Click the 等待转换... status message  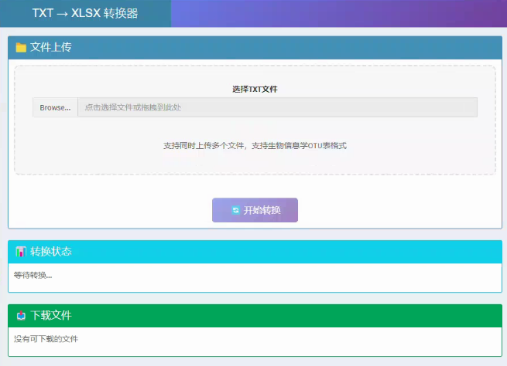(33, 275)
